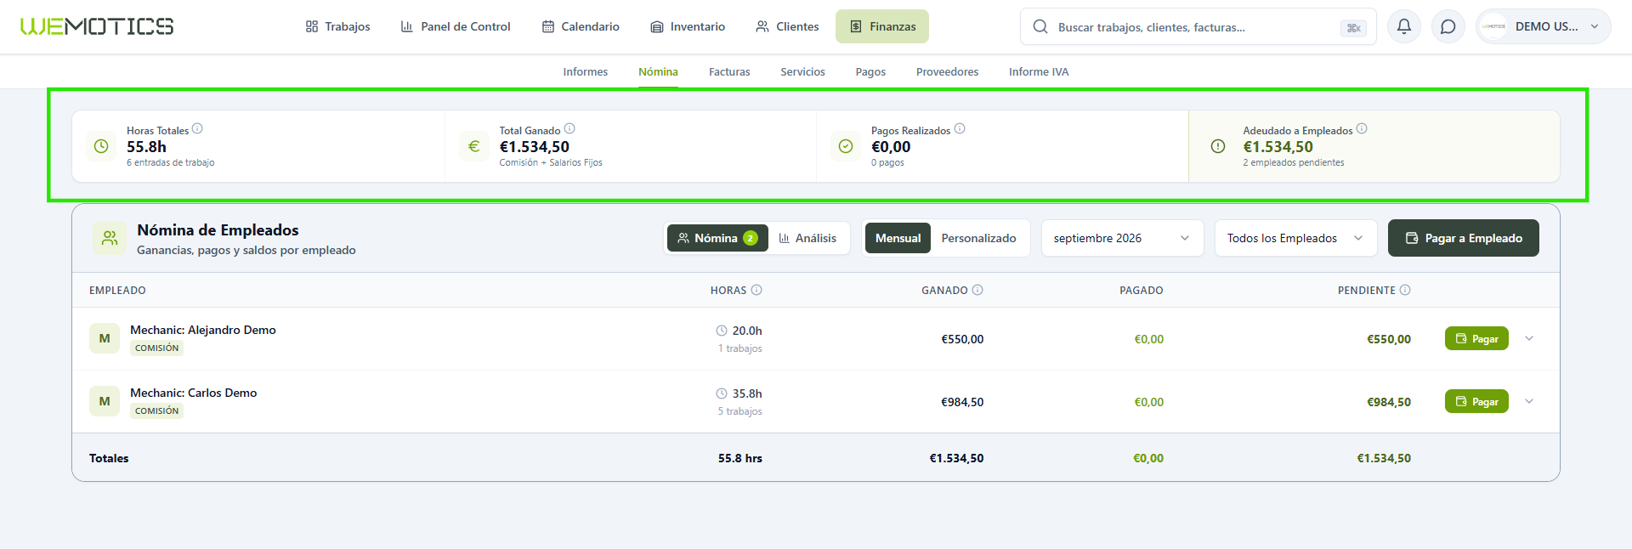Click the M avatar for Carlos Demo

(105, 401)
